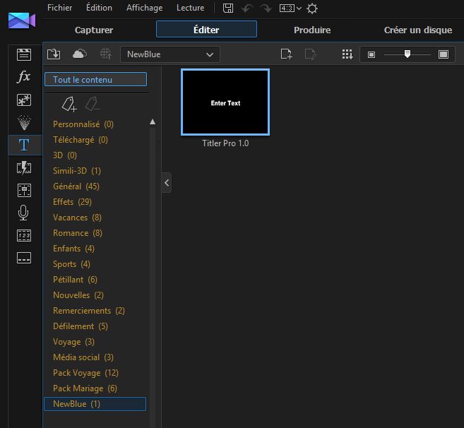The height and width of the screenshot is (428, 464).
Task: Select the Titler Pro 1.0 thumbnail
Action: pyautogui.click(x=225, y=102)
